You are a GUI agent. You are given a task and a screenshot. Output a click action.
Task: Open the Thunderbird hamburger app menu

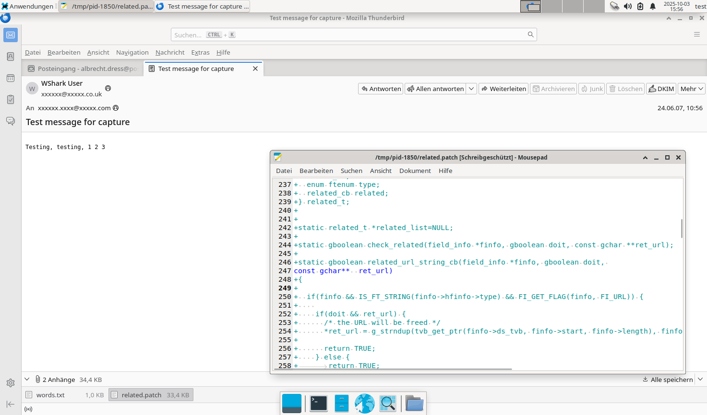click(696, 35)
